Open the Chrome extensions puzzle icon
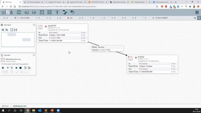The image size is (201, 113). click(x=190, y=7)
